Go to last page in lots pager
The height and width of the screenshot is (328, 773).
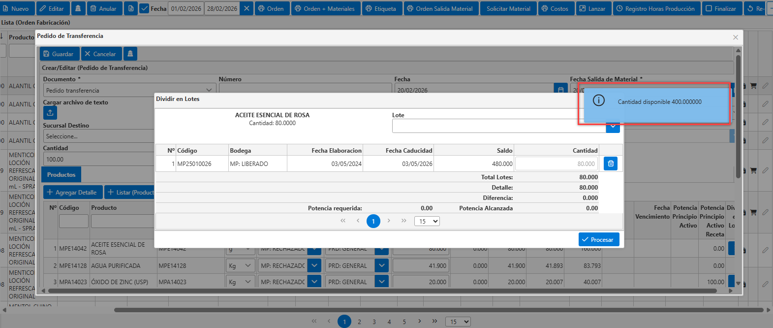pos(404,221)
